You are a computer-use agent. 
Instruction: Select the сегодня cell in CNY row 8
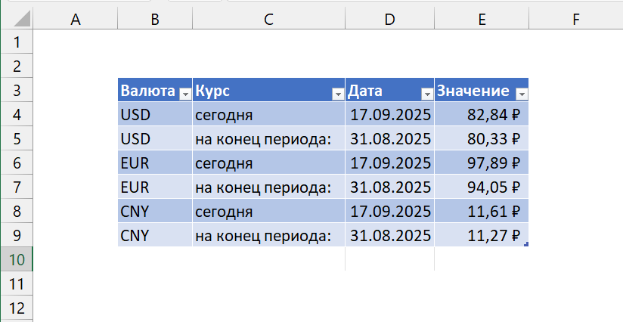(268, 211)
